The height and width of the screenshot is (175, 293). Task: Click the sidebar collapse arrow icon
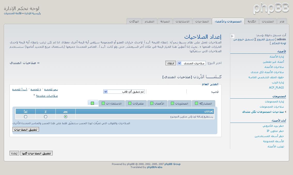pyautogui.click(x=232, y=36)
